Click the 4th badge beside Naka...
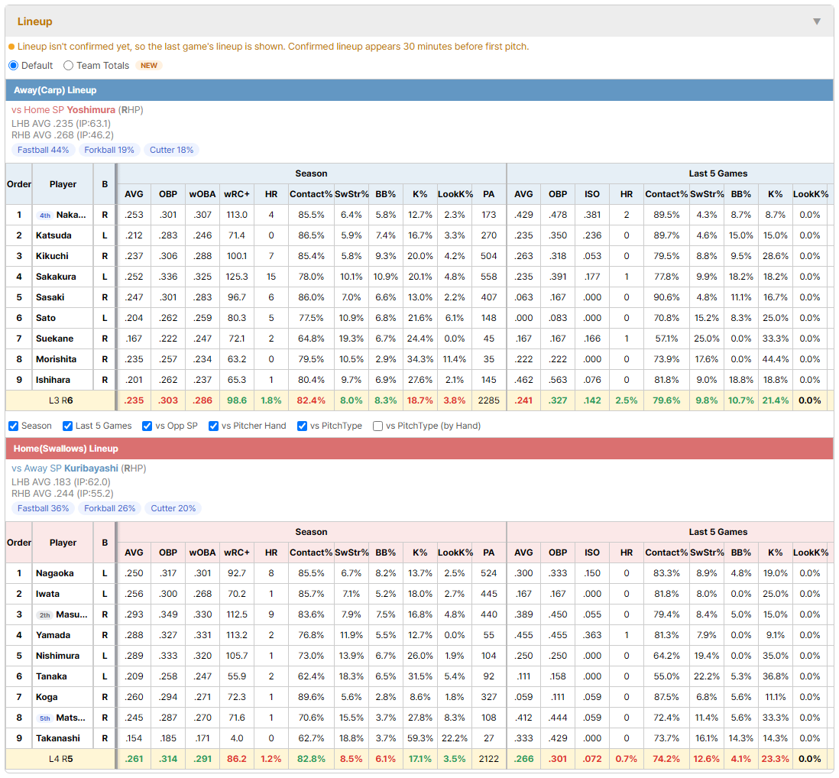Image resolution: width=839 pixels, height=778 pixels. coord(45,216)
